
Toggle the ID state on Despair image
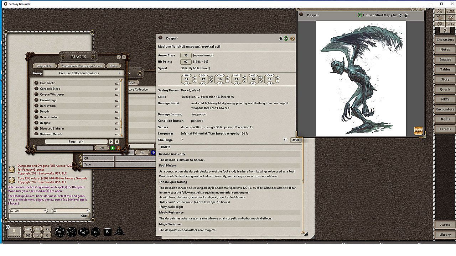pos(359,15)
